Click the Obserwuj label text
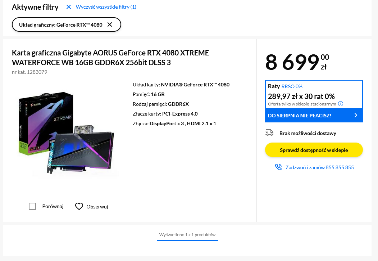The image size is (378, 261). (97, 207)
